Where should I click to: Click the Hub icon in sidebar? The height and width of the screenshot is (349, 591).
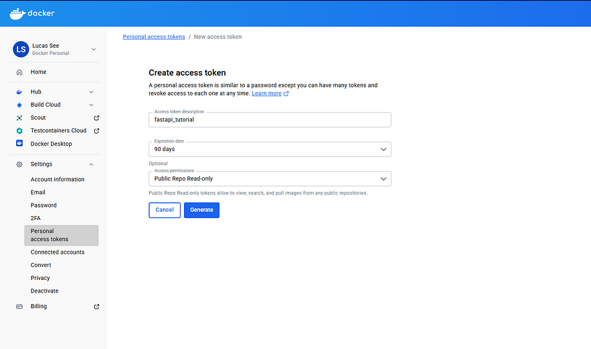point(19,92)
